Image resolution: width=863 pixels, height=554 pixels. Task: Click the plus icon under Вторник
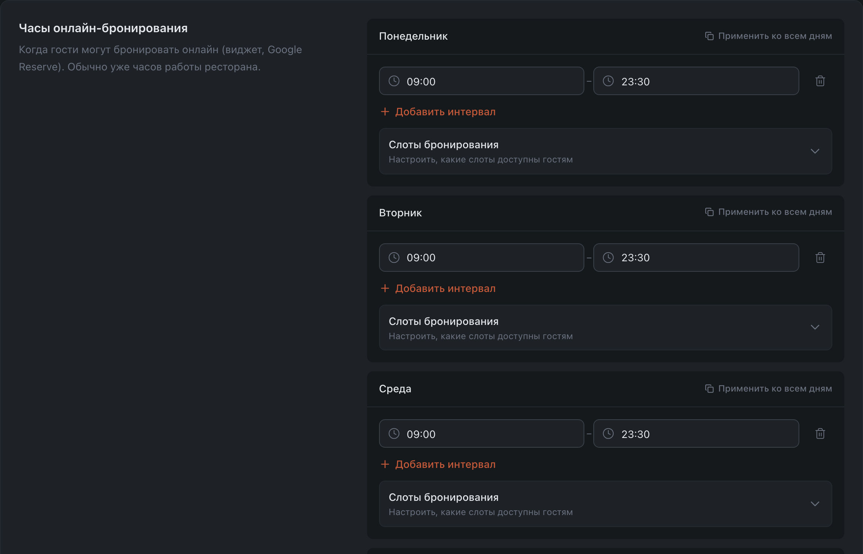pyautogui.click(x=385, y=288)
